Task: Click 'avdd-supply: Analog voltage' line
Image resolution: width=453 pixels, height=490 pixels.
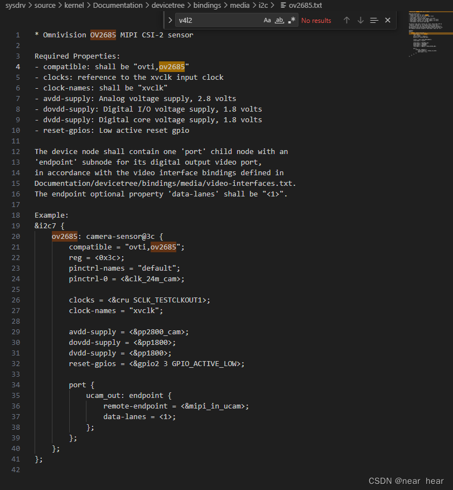Action: point(135,98)
